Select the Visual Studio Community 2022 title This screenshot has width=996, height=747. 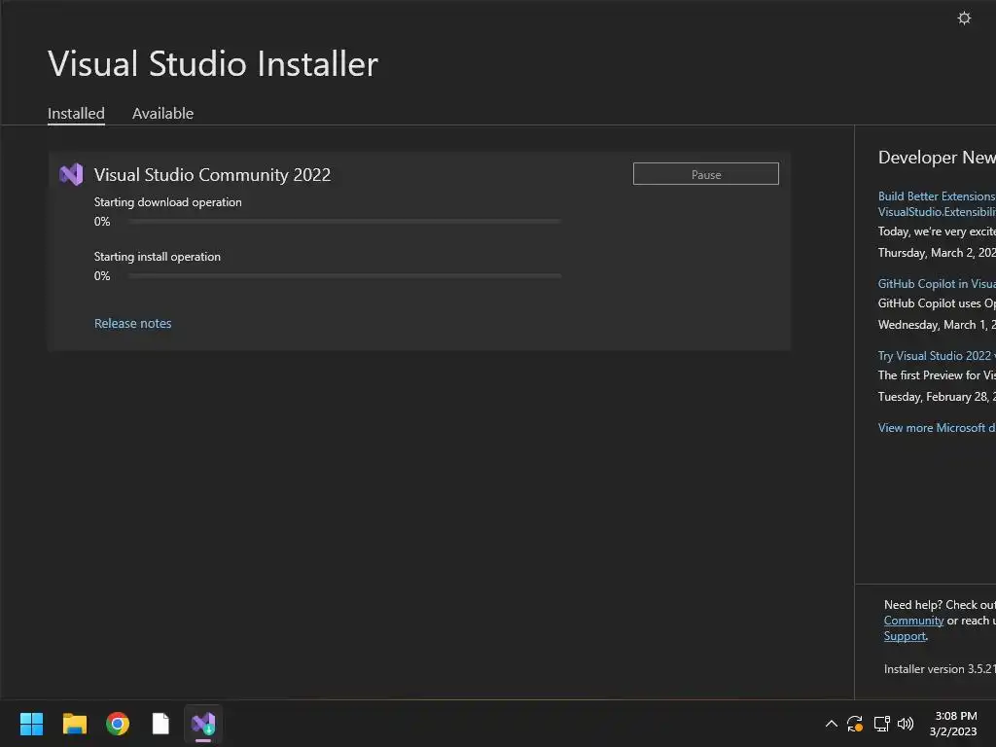pos(212,175)
